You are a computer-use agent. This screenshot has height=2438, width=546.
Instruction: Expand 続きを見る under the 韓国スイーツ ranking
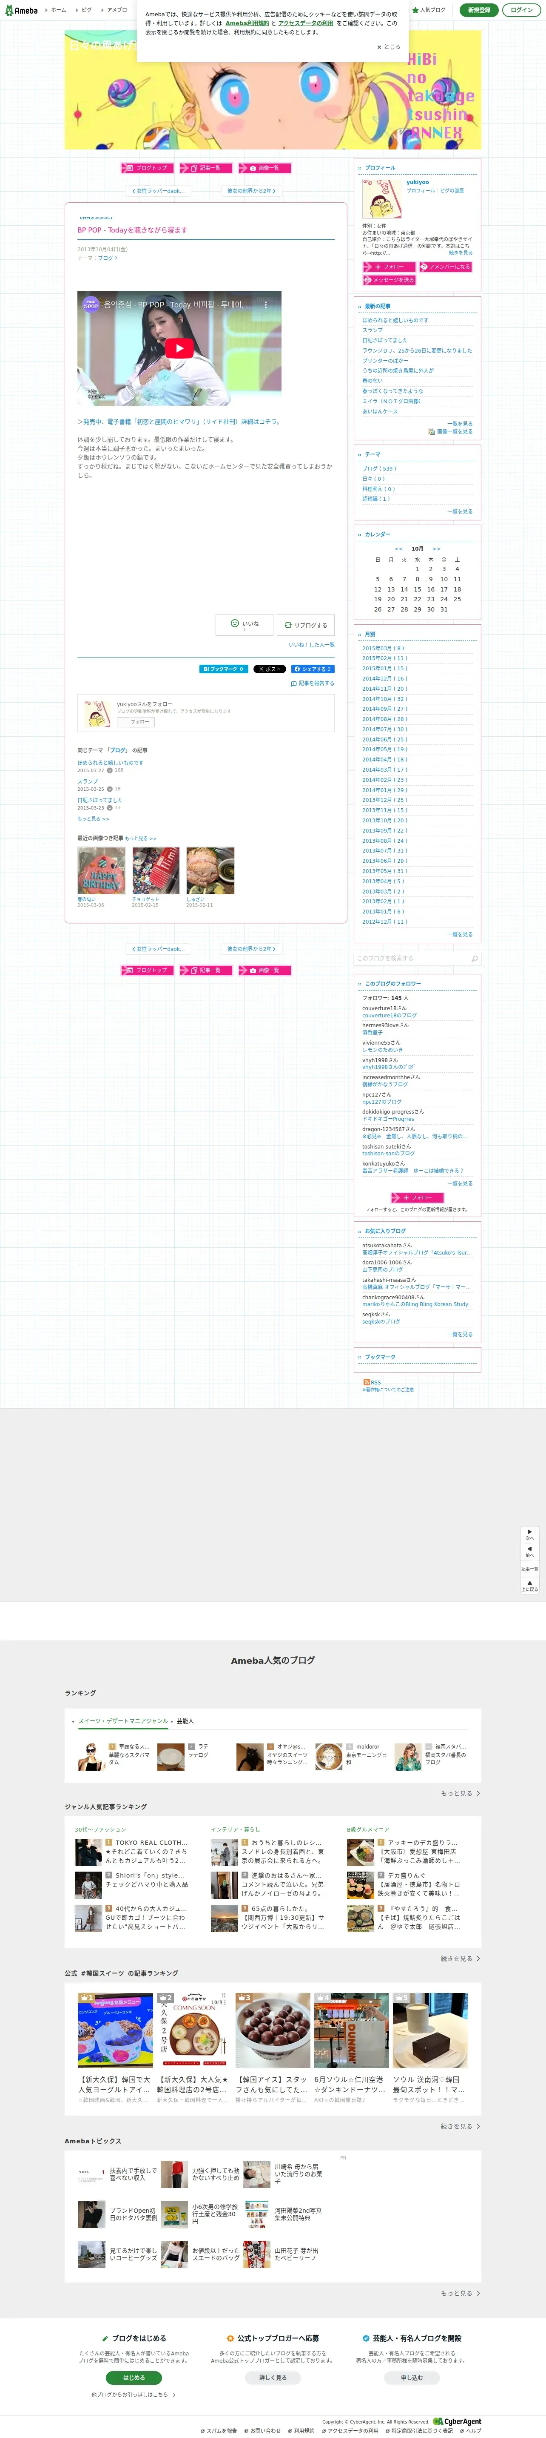point(460,2127)
